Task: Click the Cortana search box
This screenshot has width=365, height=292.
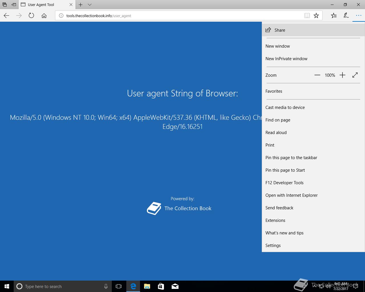Action: pyautogui.click(x=62, y=286)
